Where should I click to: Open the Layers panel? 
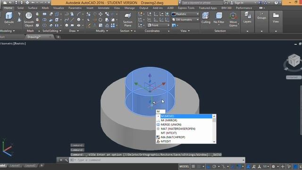tap(247, 18)
